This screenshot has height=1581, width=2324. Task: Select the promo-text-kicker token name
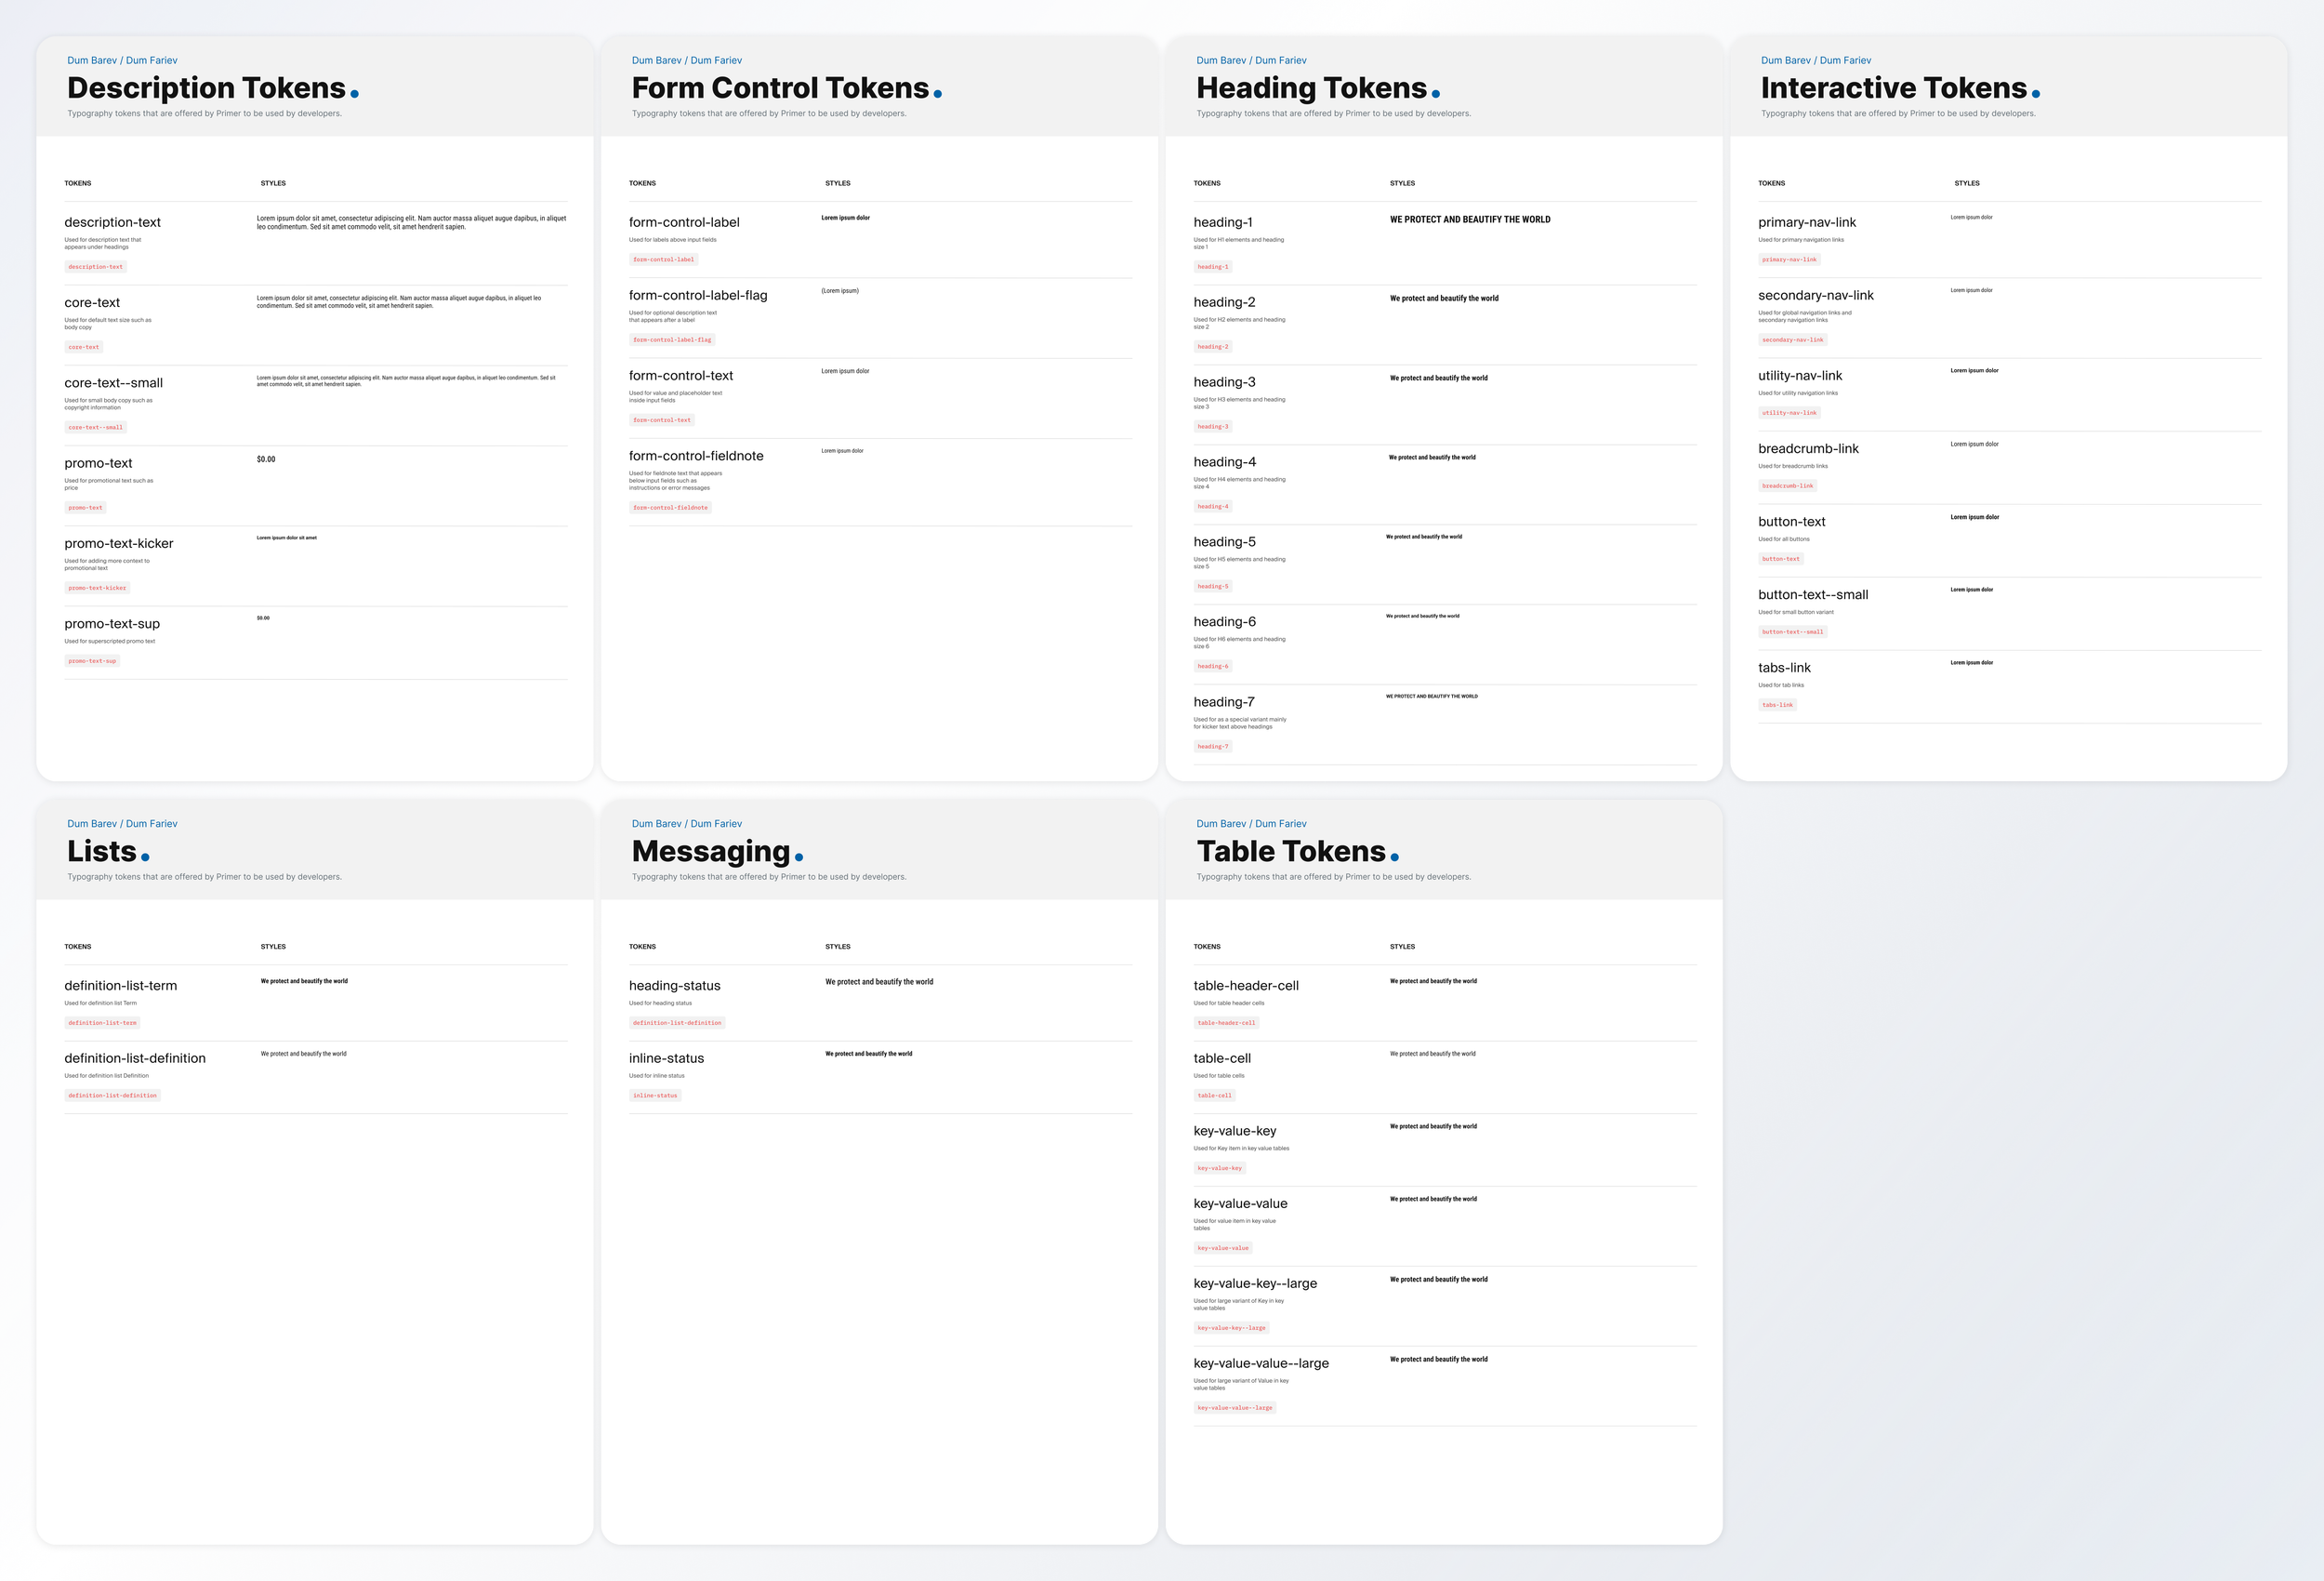tap(118, 543)
